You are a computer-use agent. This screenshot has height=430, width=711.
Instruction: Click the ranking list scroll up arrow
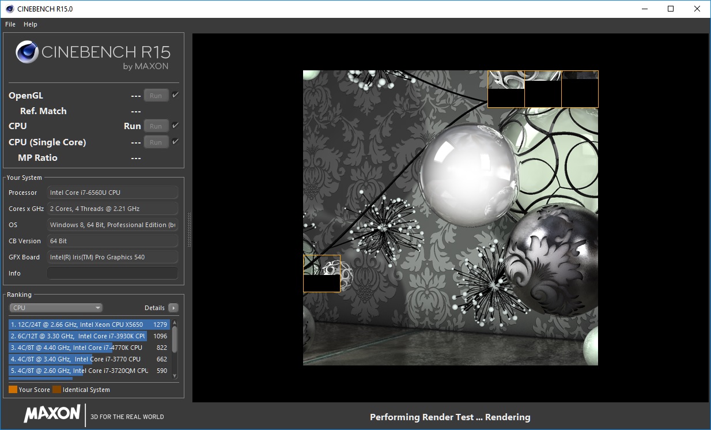coord(175,322)
